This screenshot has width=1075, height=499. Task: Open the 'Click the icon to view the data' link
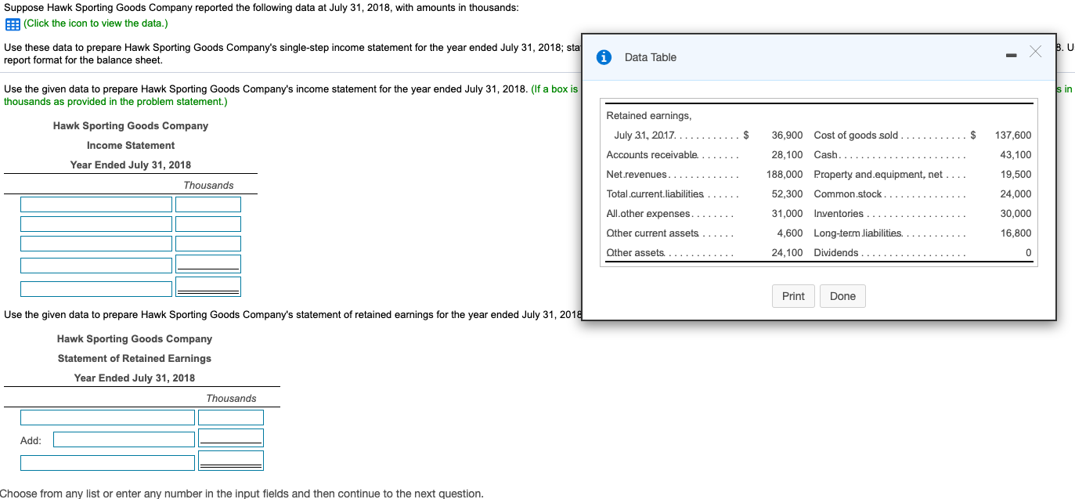click(96, 23)
